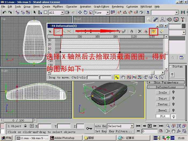Click the Set Key button
Viewport: 188px width, 141px height.
click(x=101, y=131)
